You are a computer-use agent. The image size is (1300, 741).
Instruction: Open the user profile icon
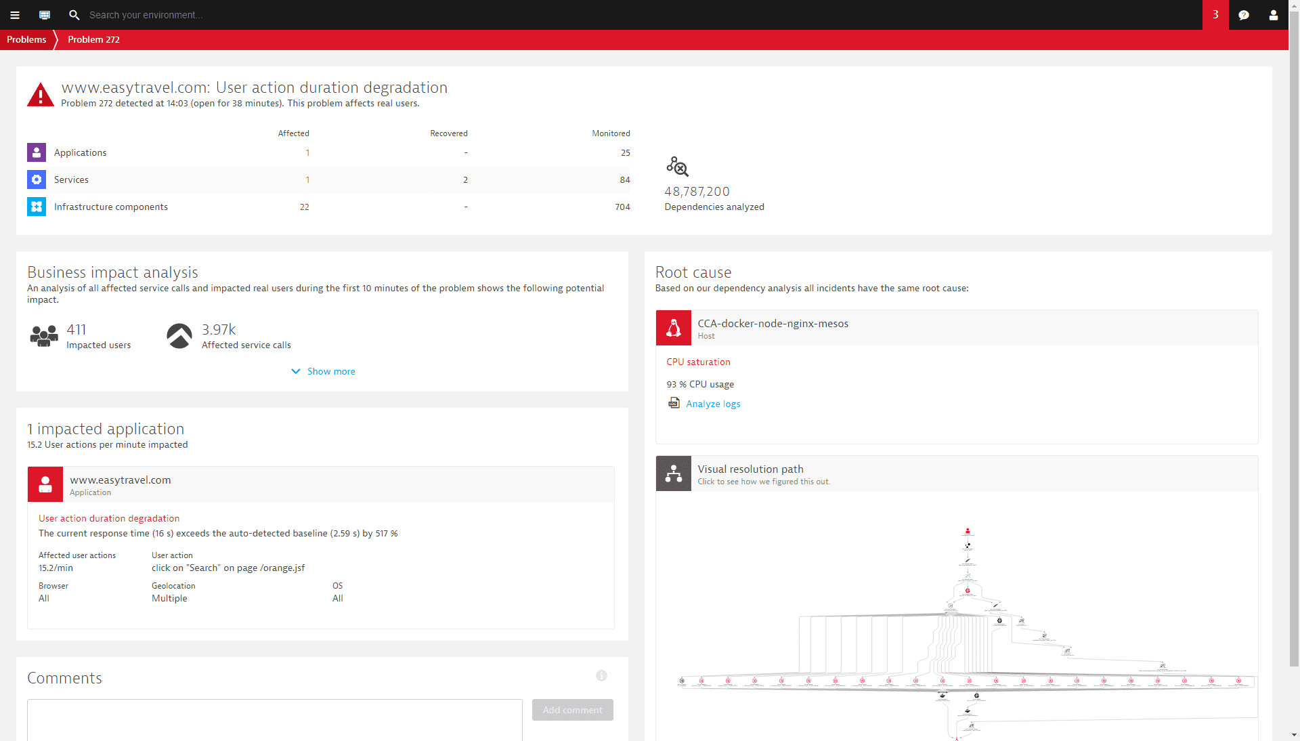tap(1274, 15)
